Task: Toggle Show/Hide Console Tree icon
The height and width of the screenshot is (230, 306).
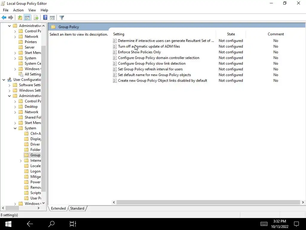Action: [27, 18]
